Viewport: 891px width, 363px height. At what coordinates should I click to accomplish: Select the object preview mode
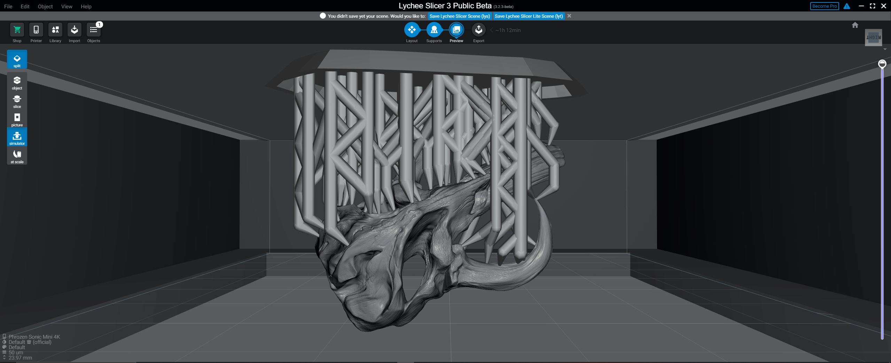[x=17, y=83]
